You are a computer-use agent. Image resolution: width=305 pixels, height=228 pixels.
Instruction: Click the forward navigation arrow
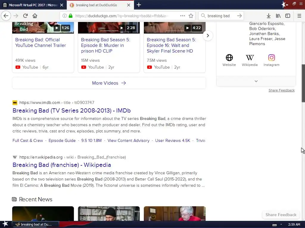click(x=16, y=16)
